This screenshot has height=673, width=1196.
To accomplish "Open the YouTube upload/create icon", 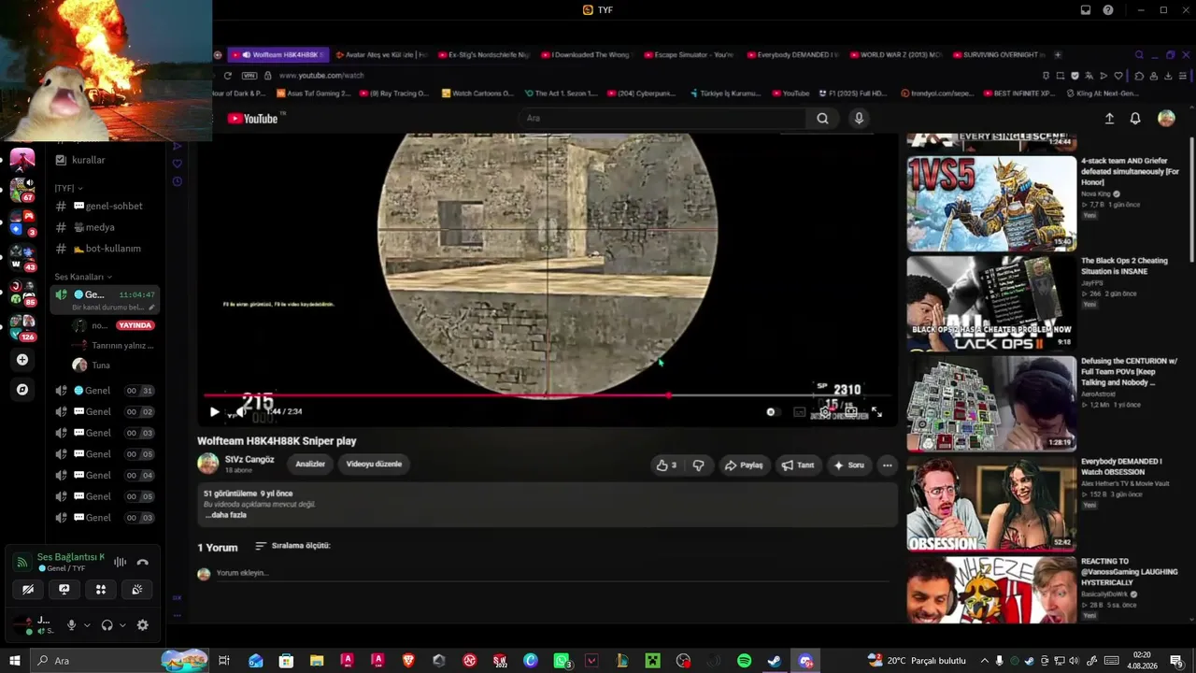I will 1109,119.
